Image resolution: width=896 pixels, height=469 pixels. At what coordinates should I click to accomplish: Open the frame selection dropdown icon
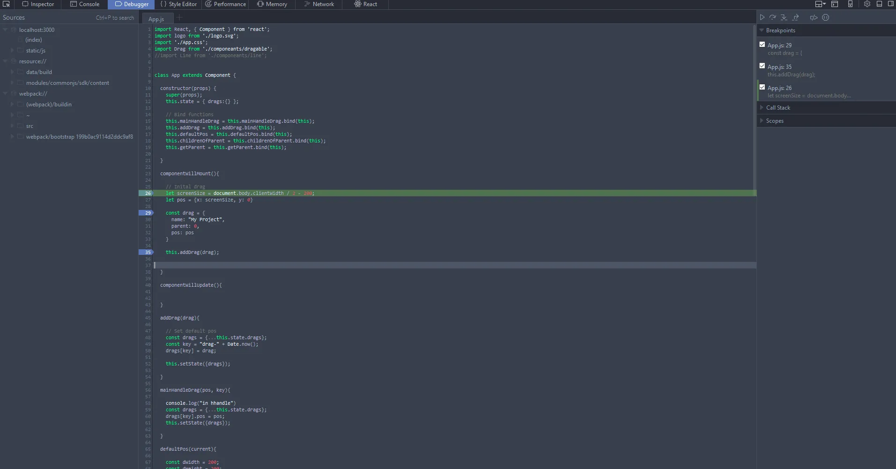point(820,4)
